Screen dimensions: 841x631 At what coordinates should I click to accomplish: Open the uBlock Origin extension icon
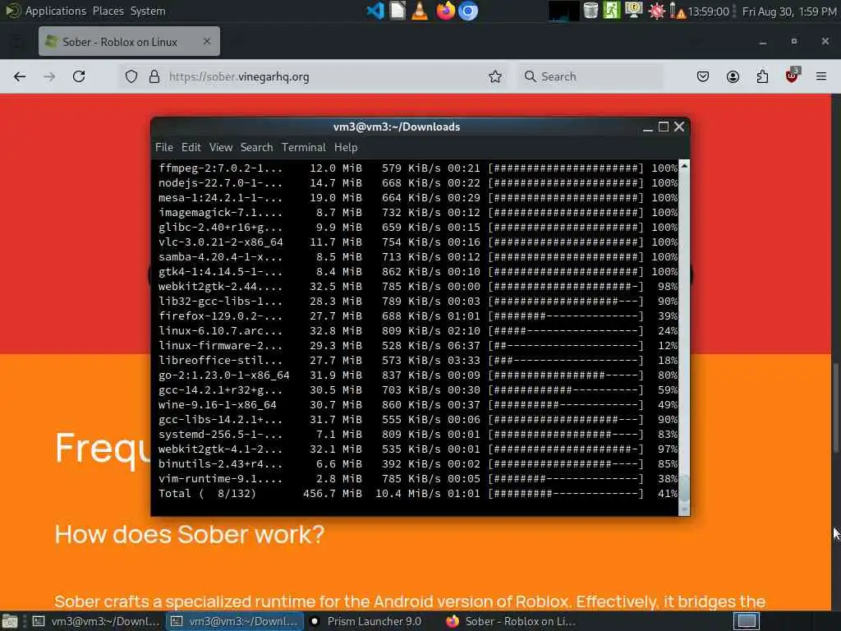click(793, 76)
